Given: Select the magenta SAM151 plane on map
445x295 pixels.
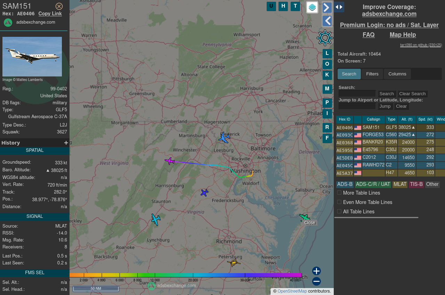Looking at the screenshot, I should coord(170,161).
